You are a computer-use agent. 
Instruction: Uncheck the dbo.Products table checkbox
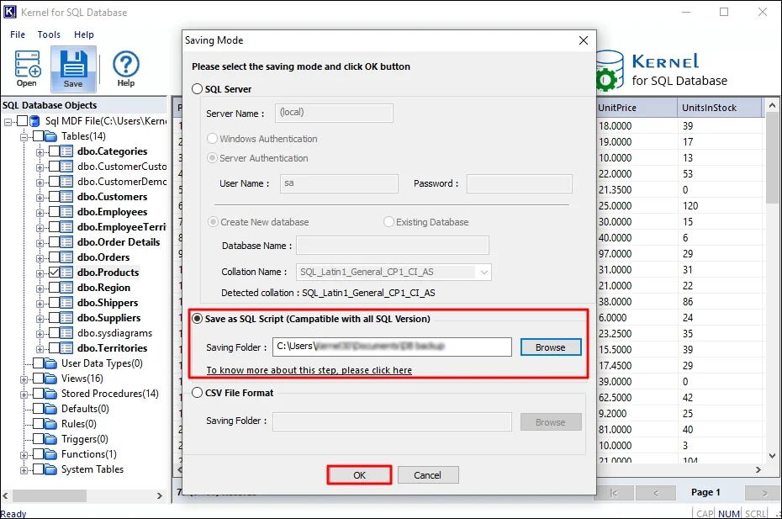(54, 273)
